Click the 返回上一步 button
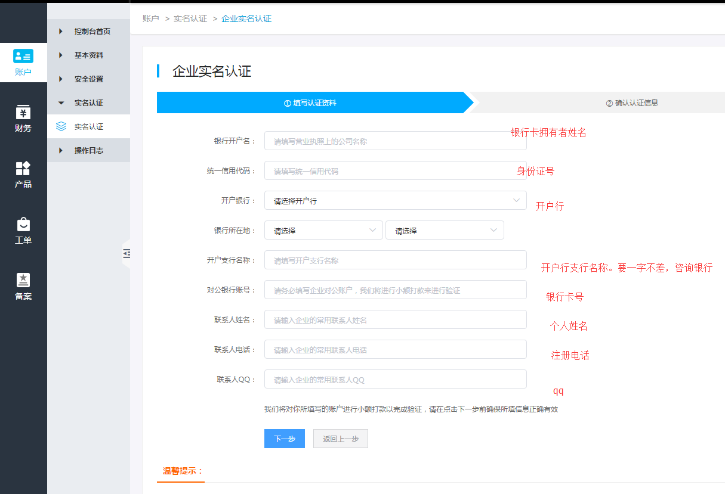Image resolution: width=725 pixels, height=494 pixels. tap(341, 439)
